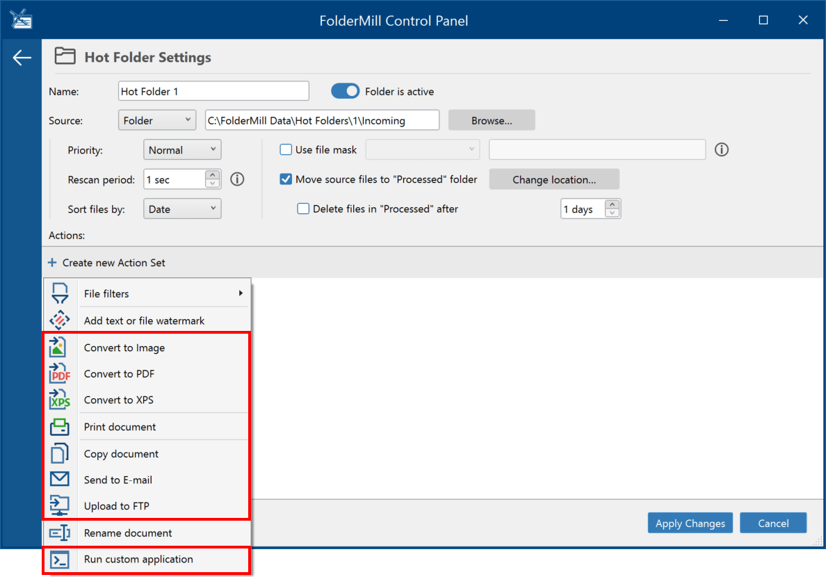Toggle the Folder is active switch
The image size is (826, 577).
(x=345, y=91)
